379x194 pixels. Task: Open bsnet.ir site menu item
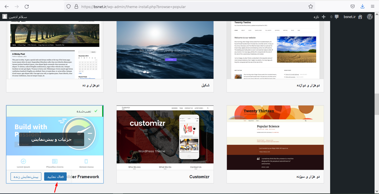click(x=350, y=17)
